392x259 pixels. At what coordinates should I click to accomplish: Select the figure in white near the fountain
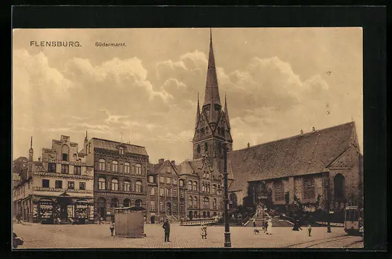[x=269, y=227]
